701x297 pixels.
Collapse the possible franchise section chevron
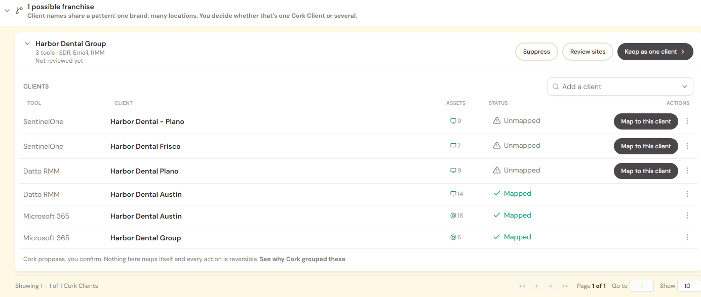tap(7, 10)
